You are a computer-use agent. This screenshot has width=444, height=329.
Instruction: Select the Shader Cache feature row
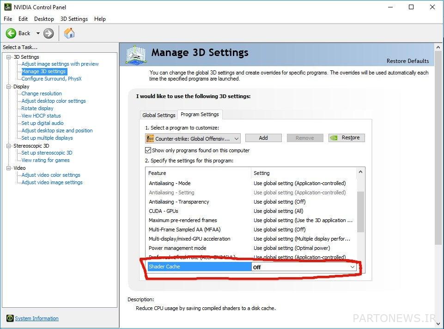pos(199,267)
